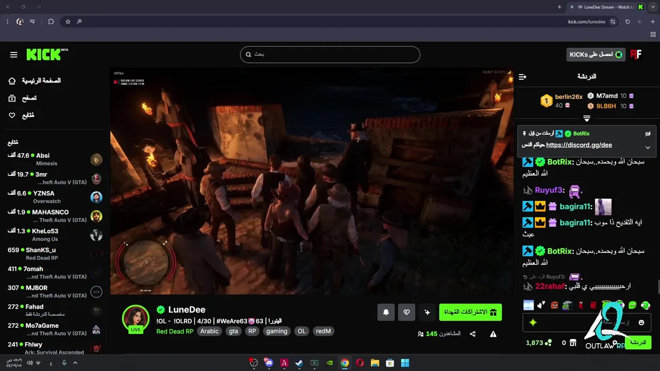Open the Browse sidebar item

23,98
